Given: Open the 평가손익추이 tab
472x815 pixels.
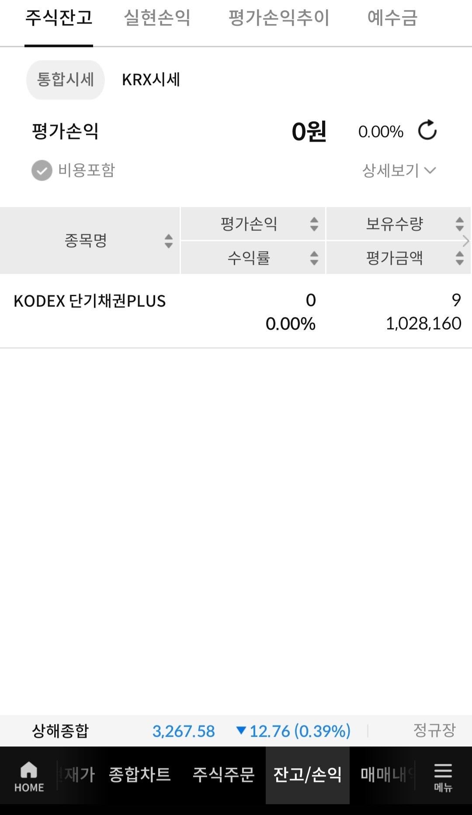Looking at the screenshot, I should click(x=278, y=18).
